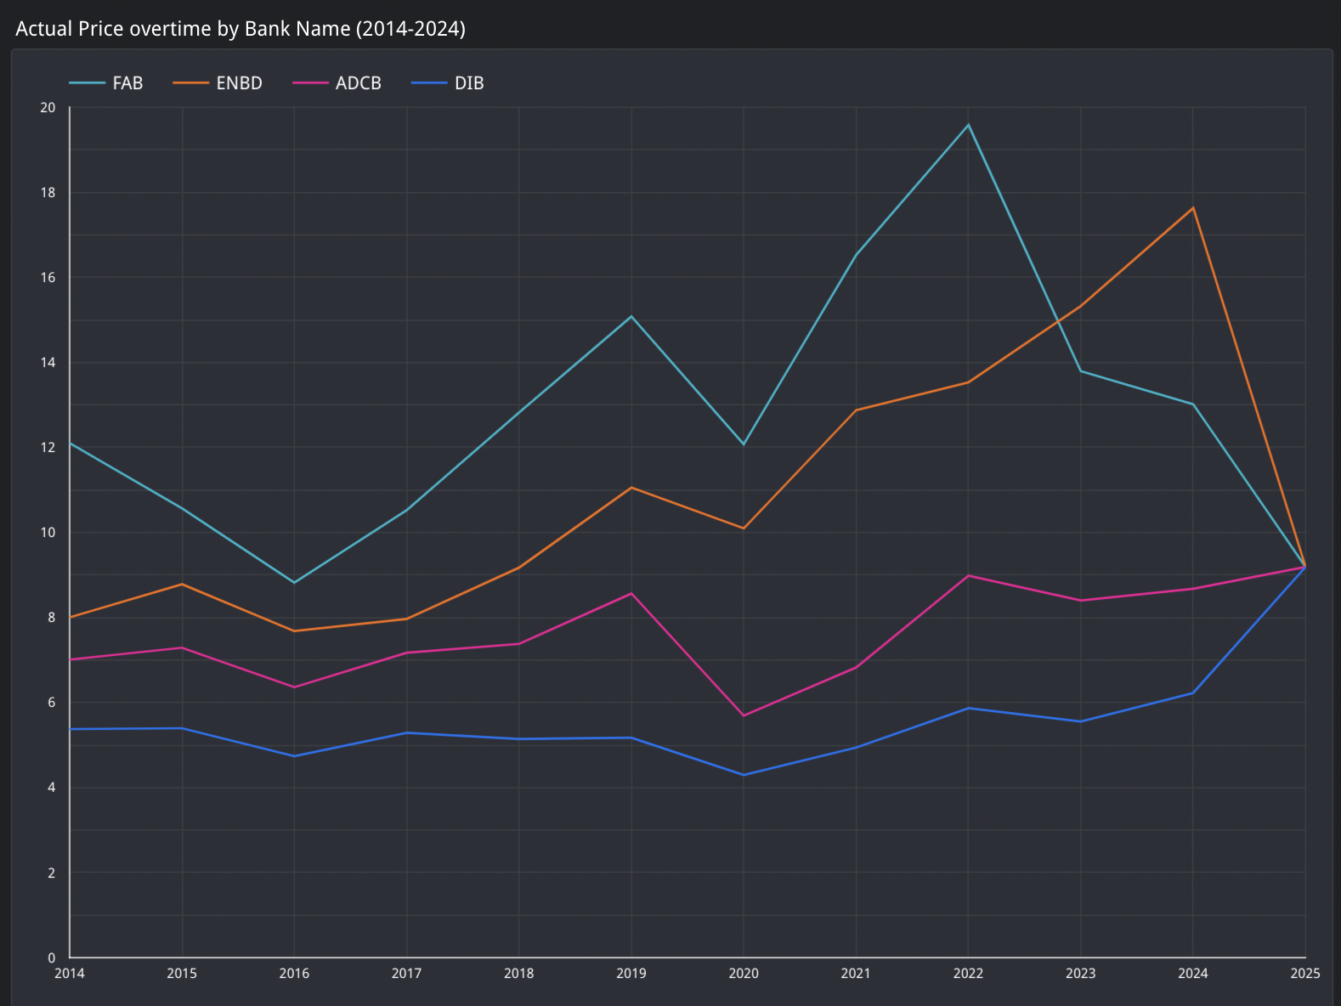Viewport: 1341px width, 1006px height.
Task: Click the y-axis label 14
Action: click(48, 363)
